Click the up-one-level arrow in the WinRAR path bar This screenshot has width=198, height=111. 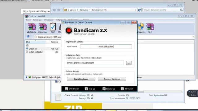(x=28, y=37)
